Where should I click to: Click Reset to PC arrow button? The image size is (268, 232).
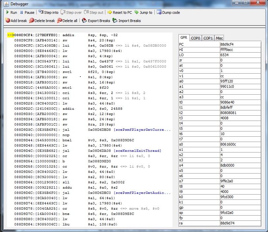tap(120, 12)
